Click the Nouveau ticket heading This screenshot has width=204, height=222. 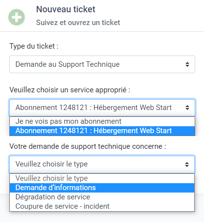[x=66, y=9]
